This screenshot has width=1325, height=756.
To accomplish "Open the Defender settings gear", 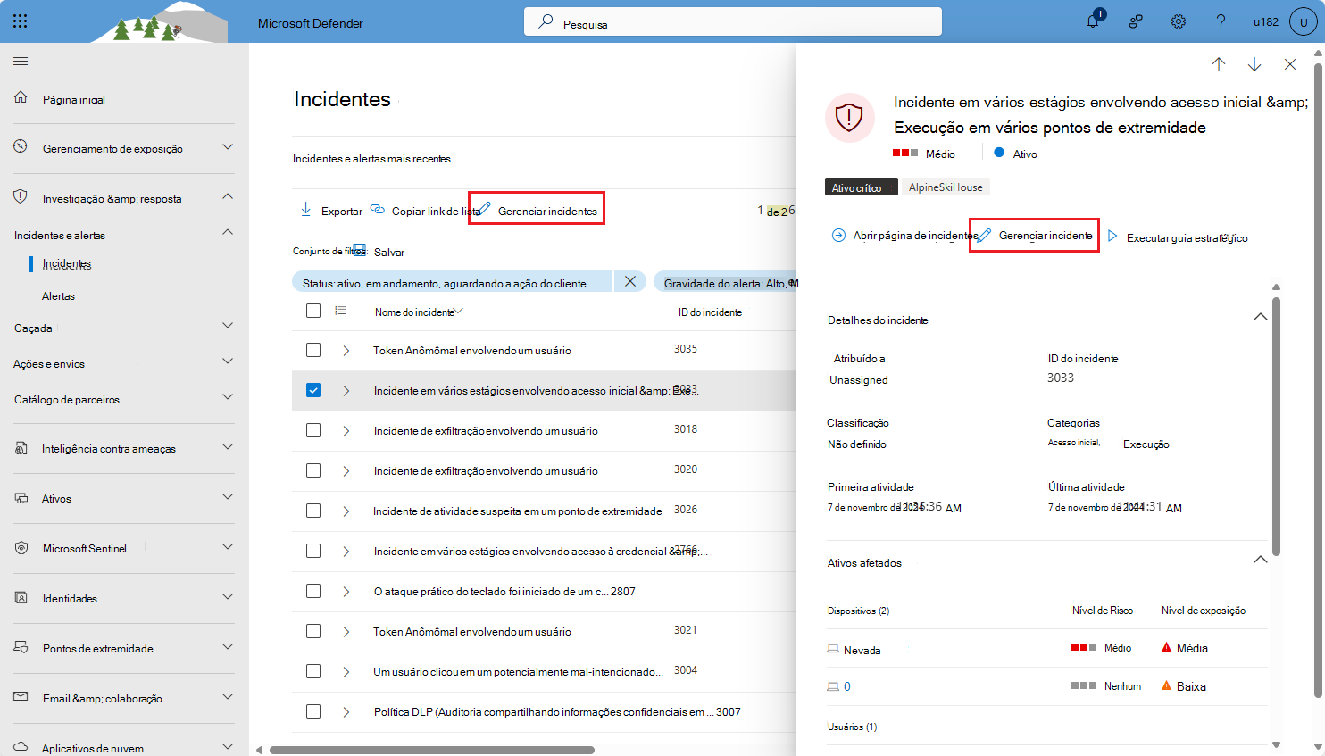I will point(1178,21).
